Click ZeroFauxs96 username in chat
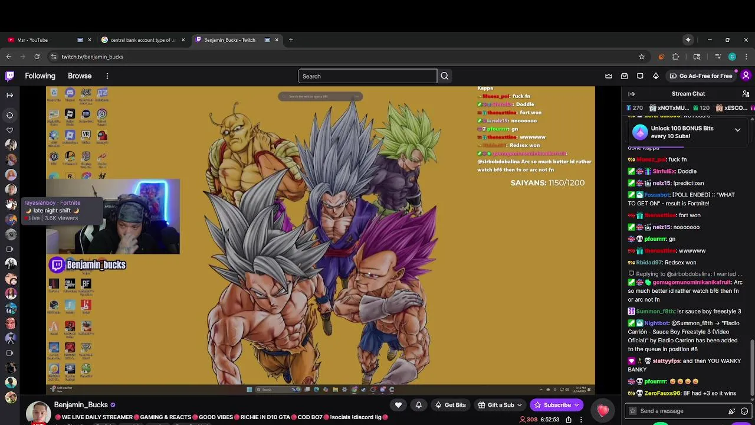Screen dimensions: 755x425 coord(662,393)
